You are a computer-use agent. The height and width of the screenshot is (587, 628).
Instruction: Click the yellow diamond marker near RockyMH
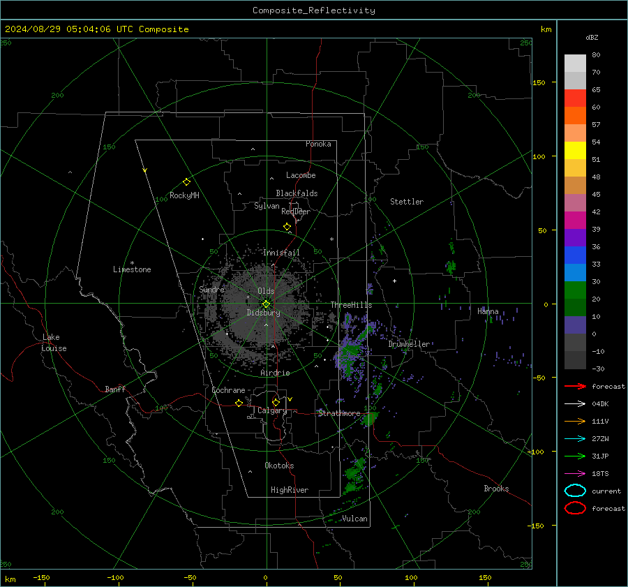186,182
